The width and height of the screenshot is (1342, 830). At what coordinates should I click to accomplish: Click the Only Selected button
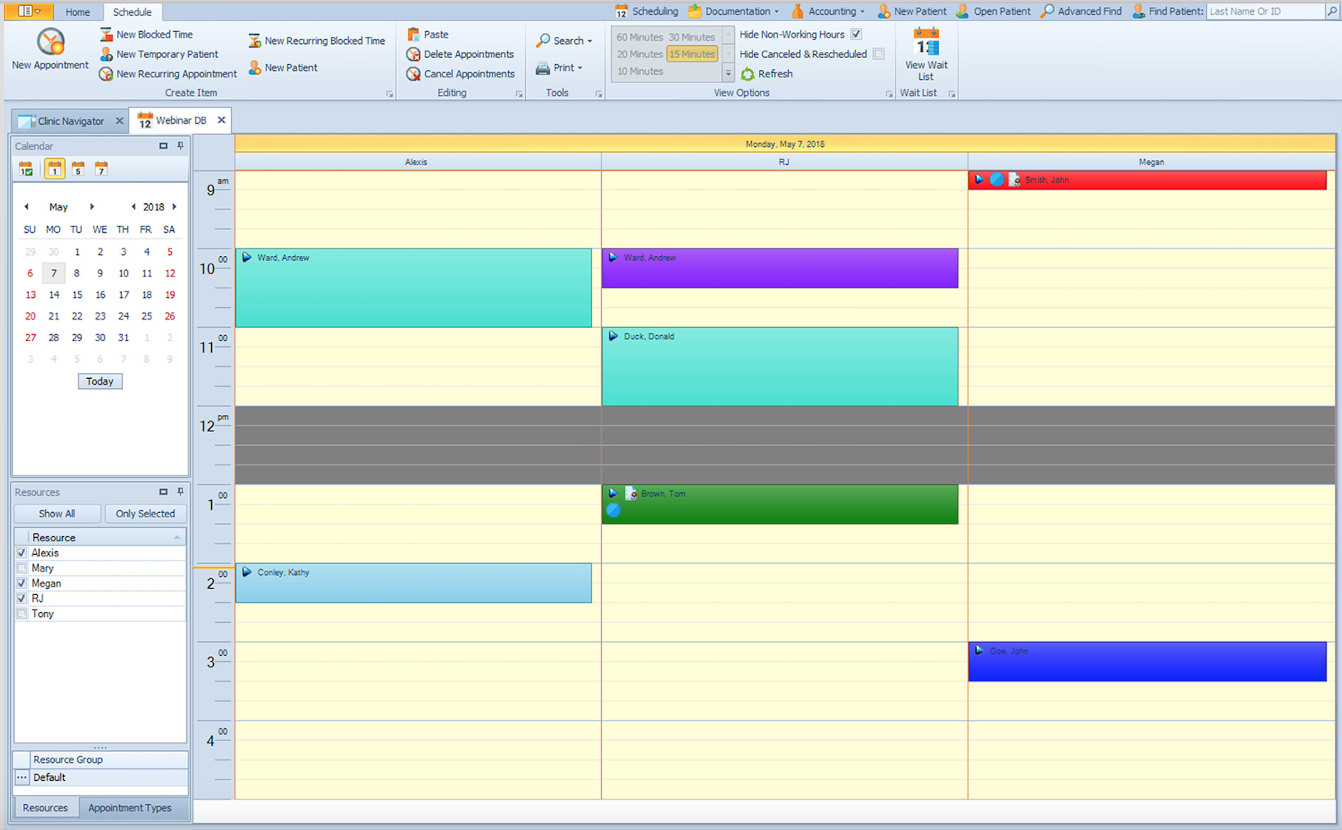(x=145, y=513)
